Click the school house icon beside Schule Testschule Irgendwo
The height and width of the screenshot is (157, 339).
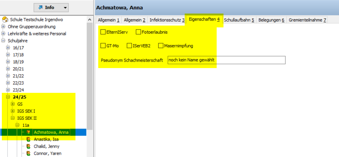pos(5,20)
